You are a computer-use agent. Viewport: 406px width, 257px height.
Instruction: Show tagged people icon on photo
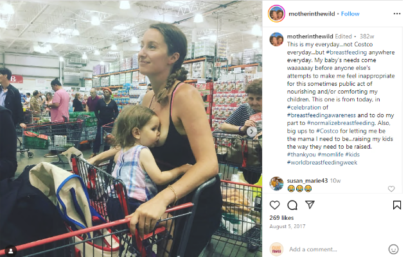11,251
